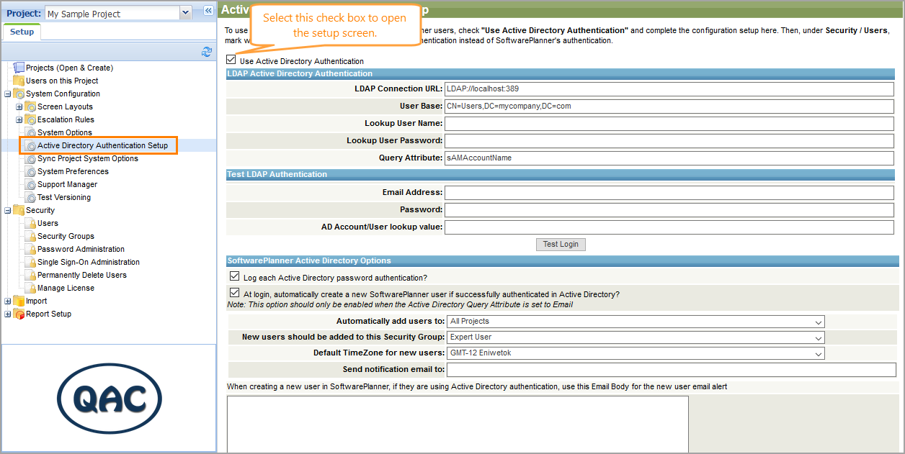905x454 pixels.
Task: Click the User Base input field
Action: pos(669,106)
